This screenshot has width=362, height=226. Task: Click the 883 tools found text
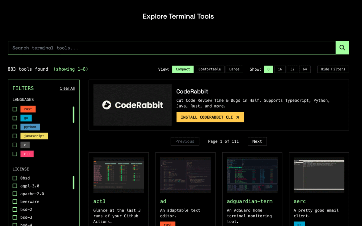(28, 69)
